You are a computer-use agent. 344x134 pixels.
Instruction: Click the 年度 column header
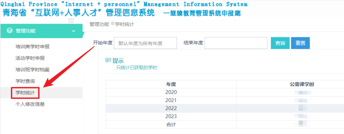click(171, 84)
